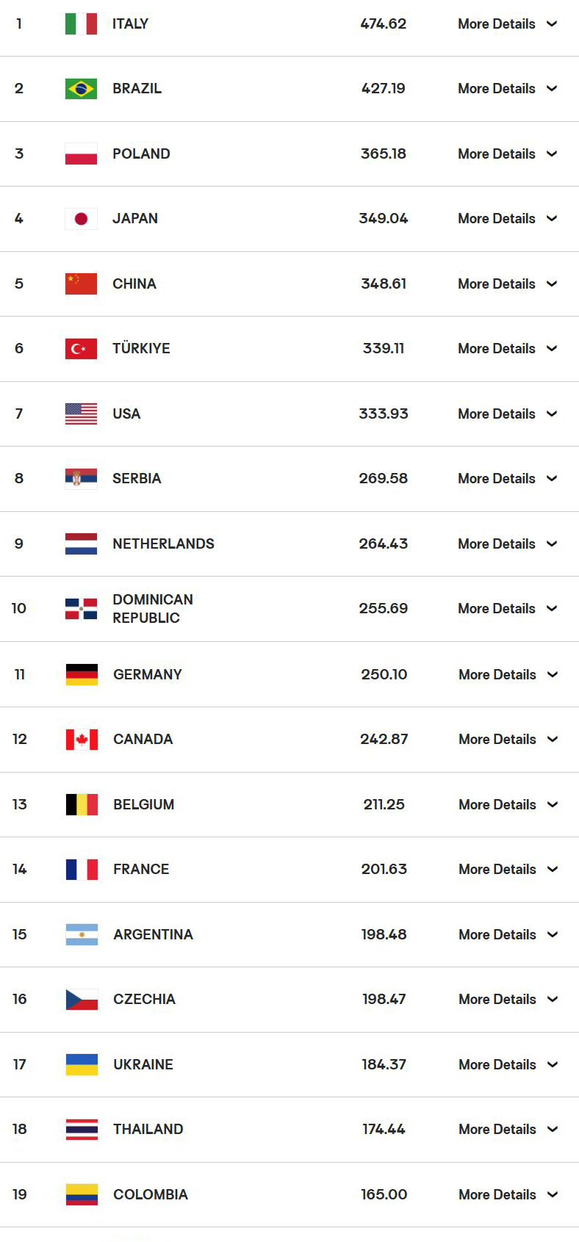Click the Türkiye flag icon

coord(81,349)
